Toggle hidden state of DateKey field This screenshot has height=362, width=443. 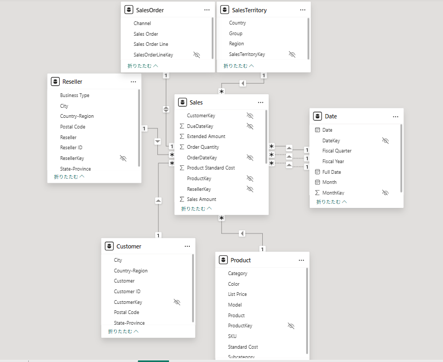point(385,141)
